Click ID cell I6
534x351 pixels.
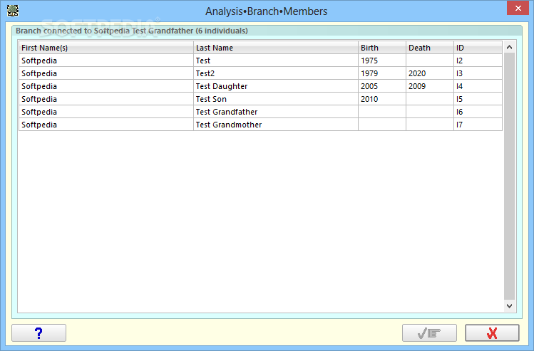click(478, 112)
